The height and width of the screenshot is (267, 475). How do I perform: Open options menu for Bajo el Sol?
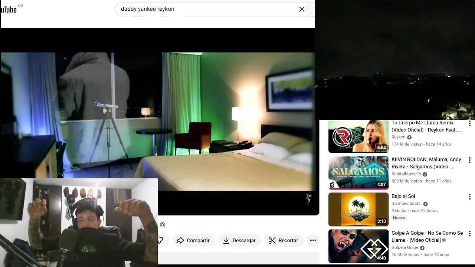[470, 197]
